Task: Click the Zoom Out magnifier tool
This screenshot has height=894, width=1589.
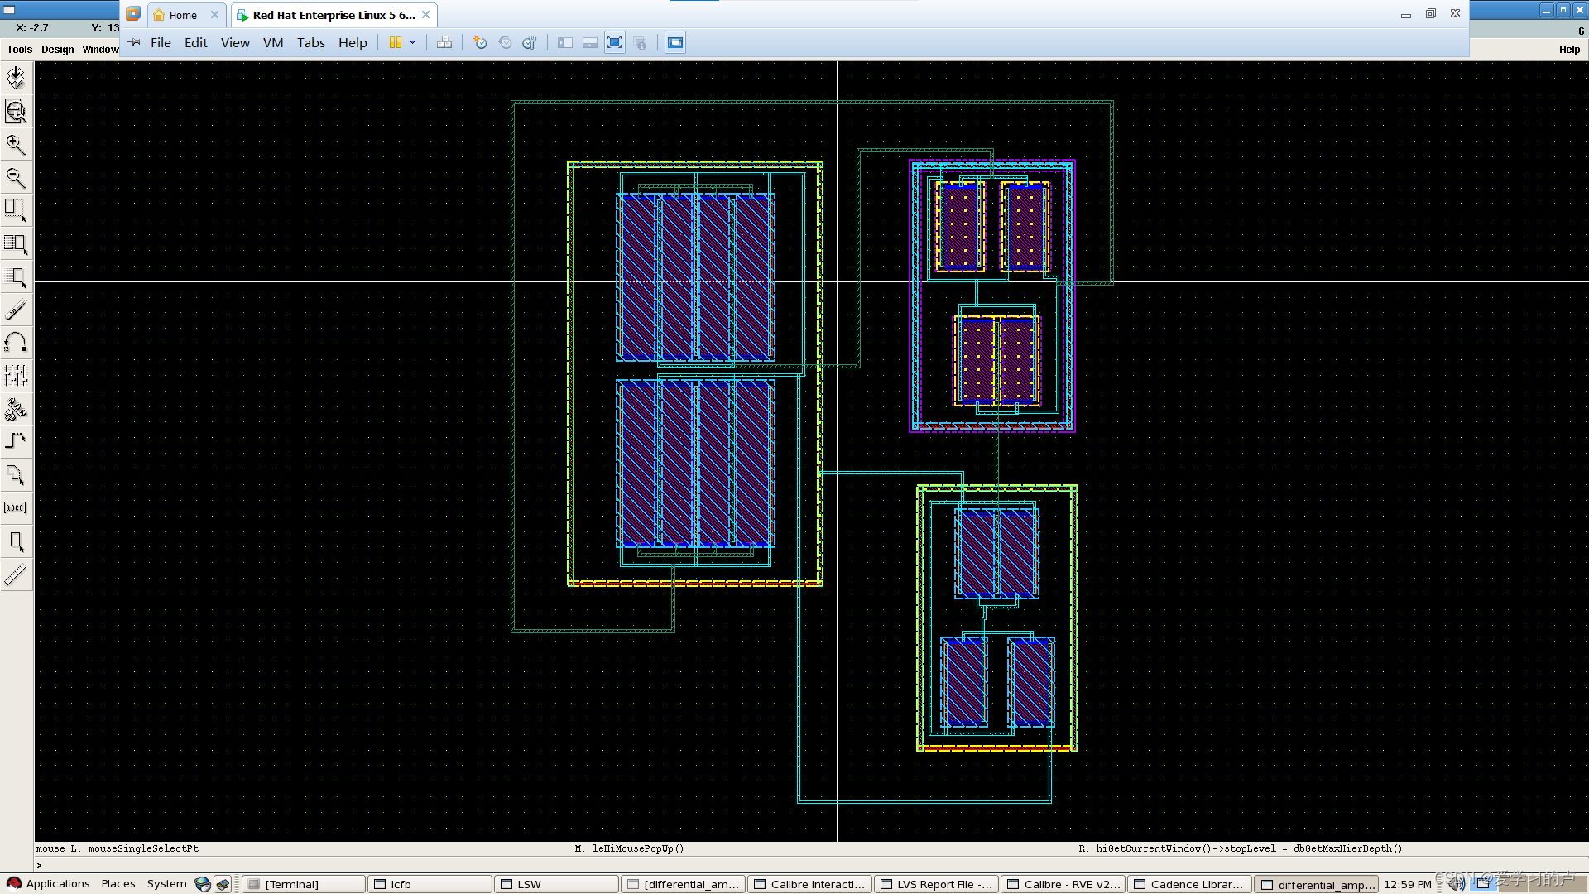Action: [x=16, y=177]
